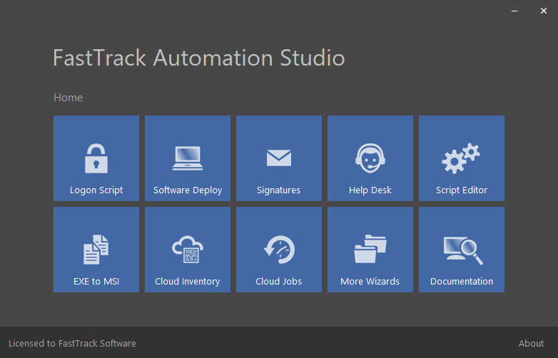Close the FastTrack Automation Studio window
Viewport: 558px width, 358px height.
[x=544, y=11]
